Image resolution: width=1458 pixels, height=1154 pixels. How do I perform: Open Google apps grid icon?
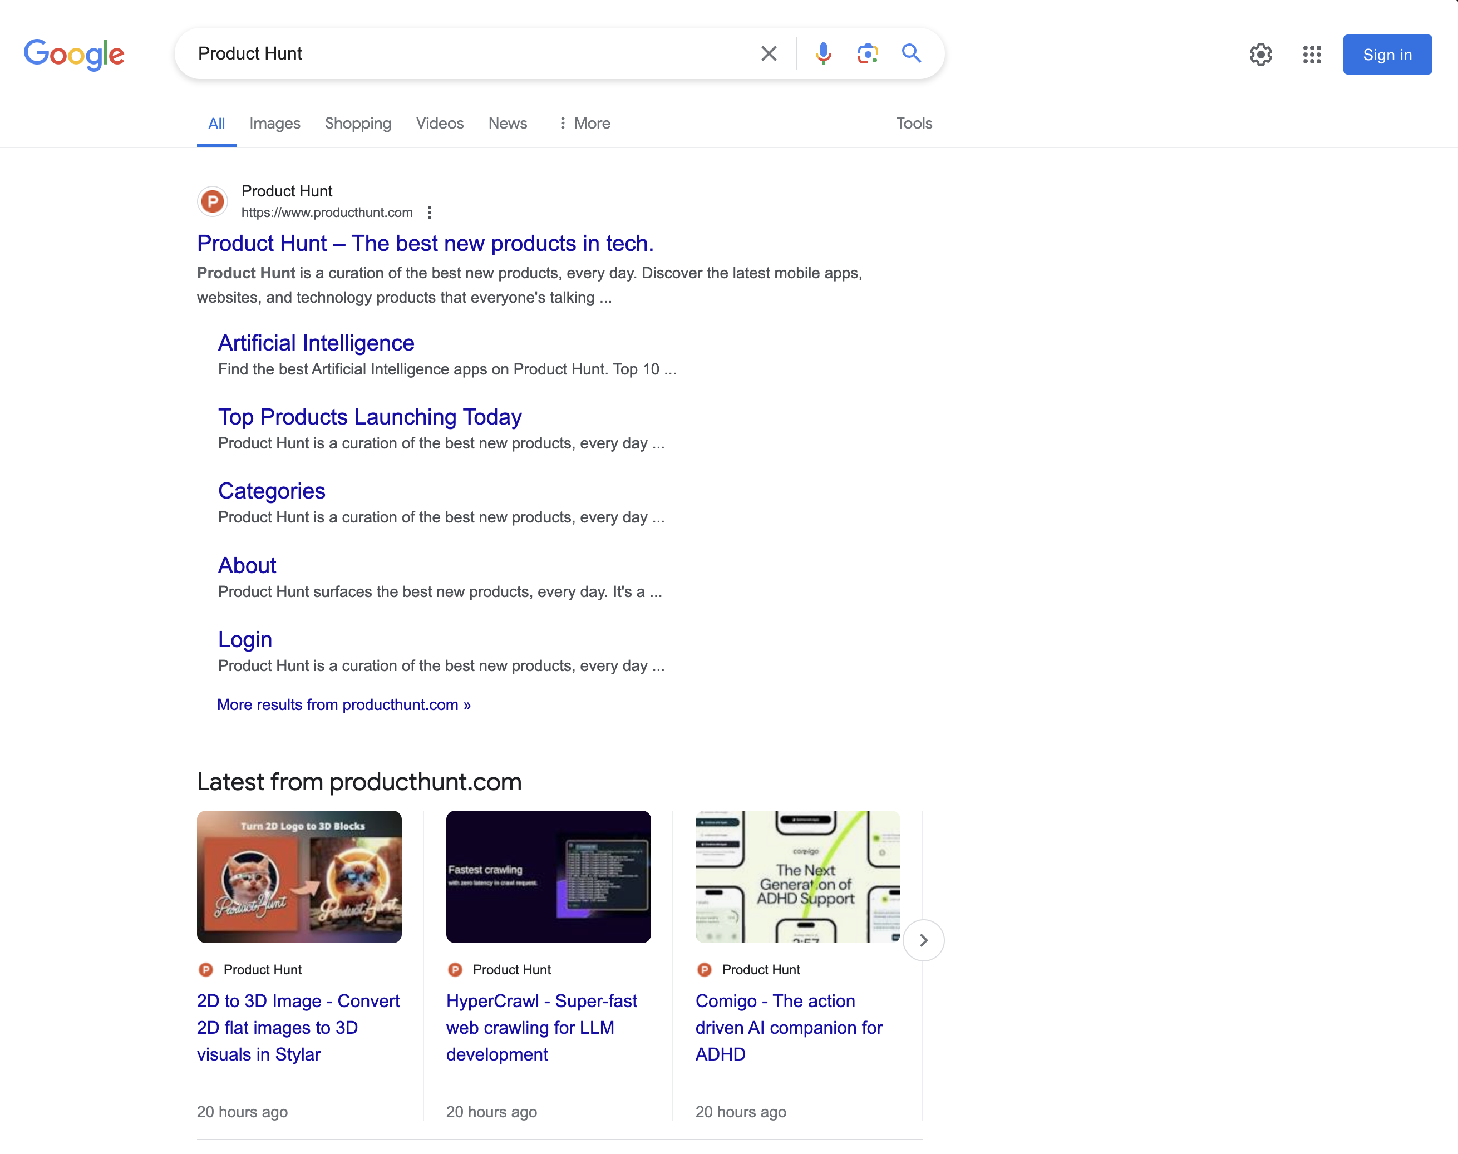[1312, 55]
